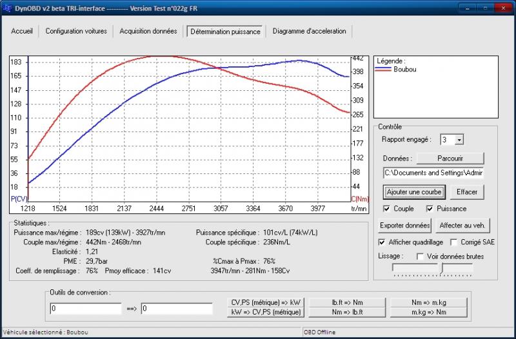Viewport: 516px width, 339px height.
Task: Click Nm => m.kg button
Action: (429, 302)
